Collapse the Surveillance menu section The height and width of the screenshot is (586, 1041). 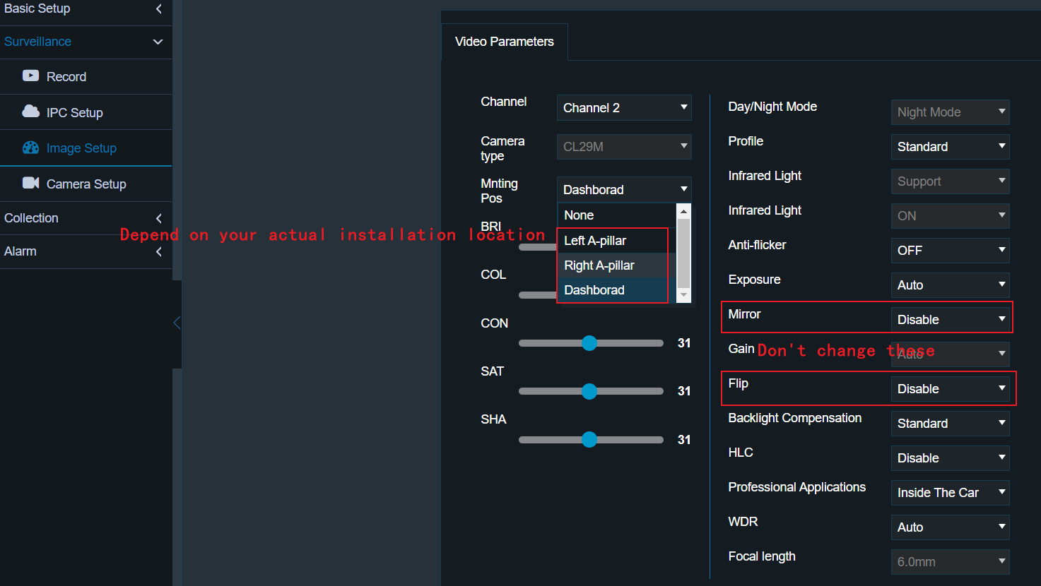[x=158, y=42]
